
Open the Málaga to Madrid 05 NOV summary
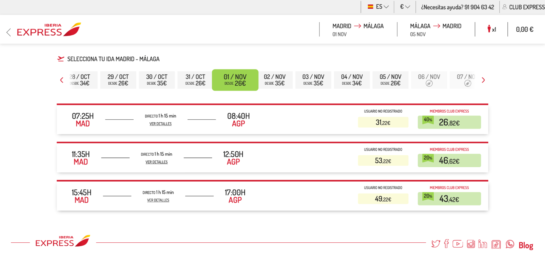(436, 29)
